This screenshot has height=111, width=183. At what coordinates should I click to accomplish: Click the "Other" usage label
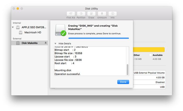137,55
